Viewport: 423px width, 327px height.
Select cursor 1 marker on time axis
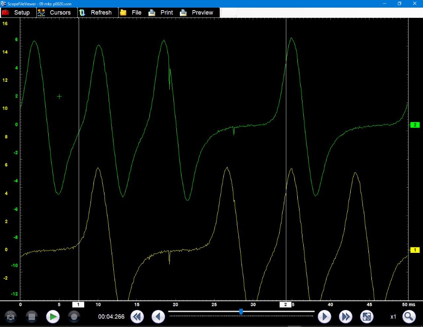coord(78,304)
